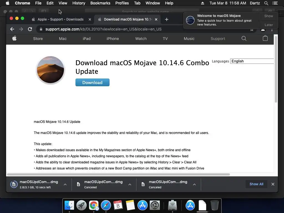Open the TV navigation link
The width and height of the screenshot is (284, 213).
tap(165, 39)
